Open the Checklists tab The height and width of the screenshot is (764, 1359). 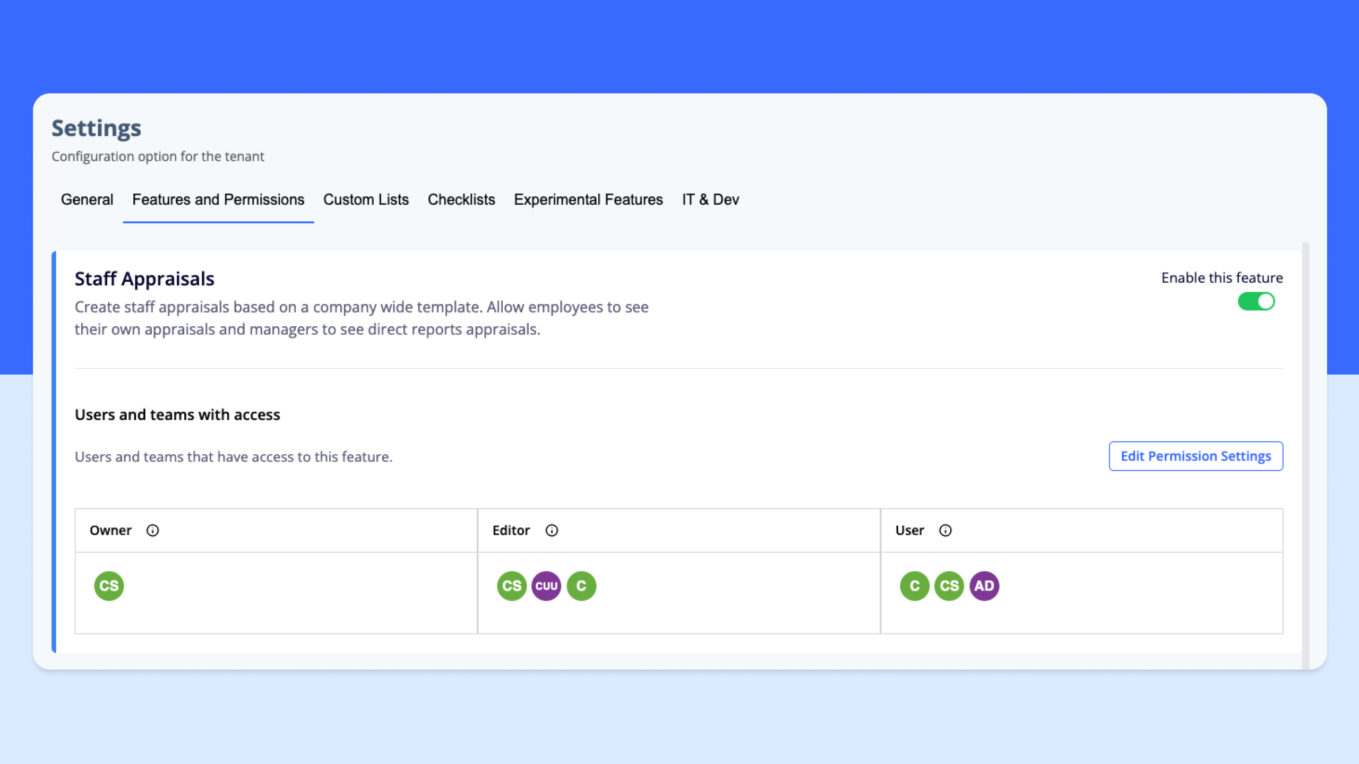461,199
